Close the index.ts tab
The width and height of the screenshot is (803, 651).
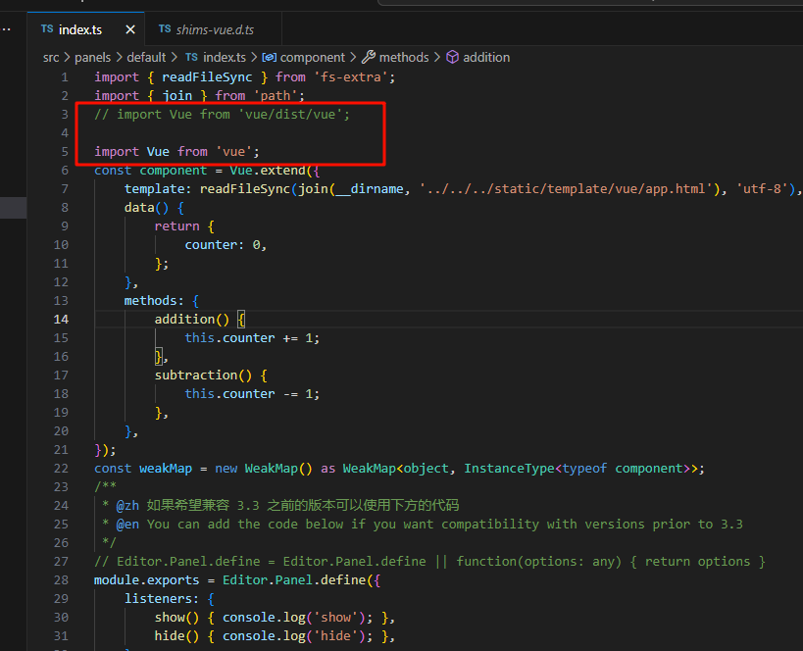point(130,29)
